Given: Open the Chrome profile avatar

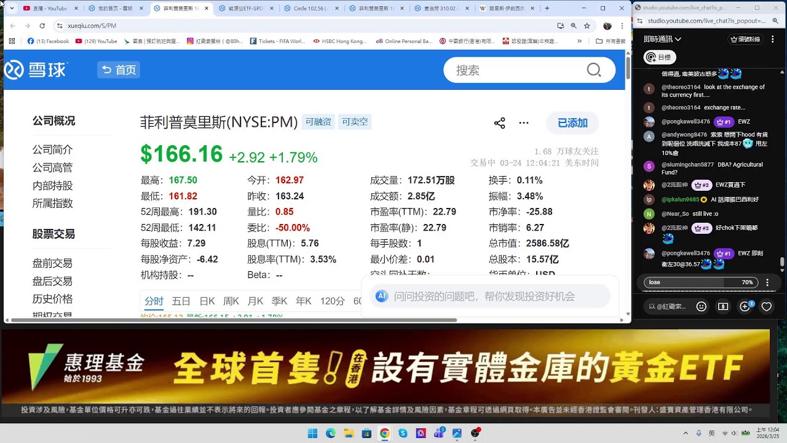Looking at the screenshot, I should (x=607, y=26).
